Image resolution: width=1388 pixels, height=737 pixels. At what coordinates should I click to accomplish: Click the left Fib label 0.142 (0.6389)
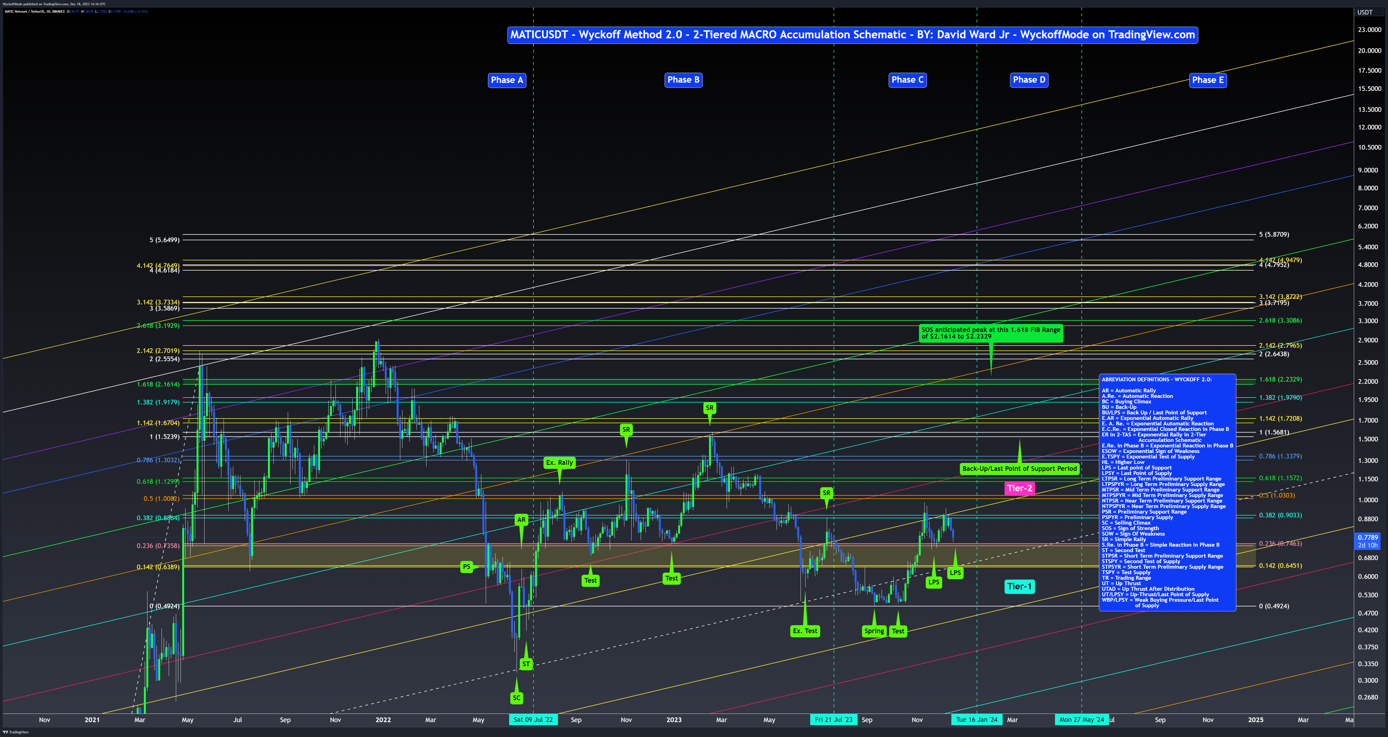pyautogui.click(x=158, y=567)
